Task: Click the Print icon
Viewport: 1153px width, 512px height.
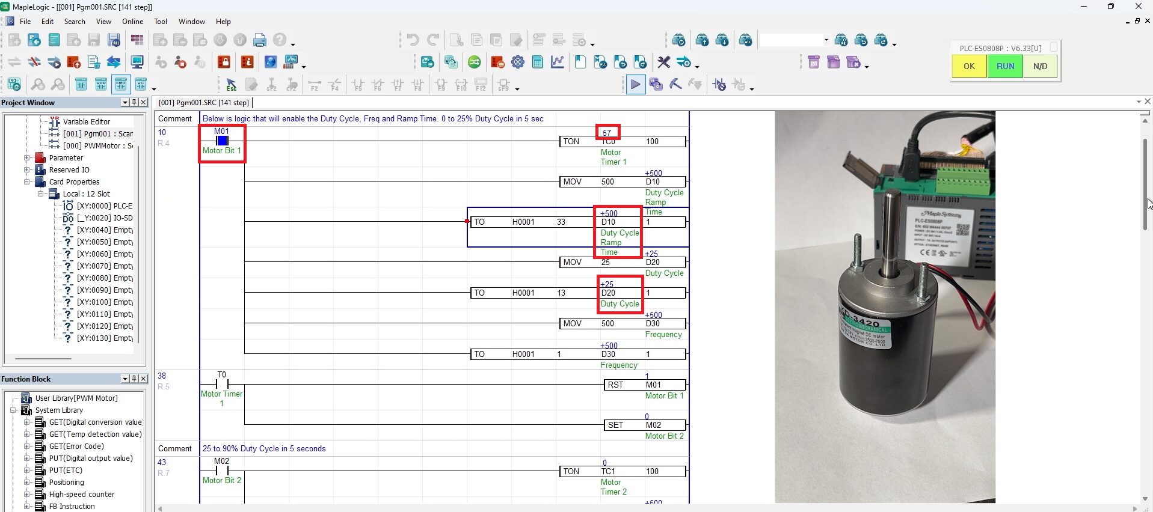Action: click(260, 40)
